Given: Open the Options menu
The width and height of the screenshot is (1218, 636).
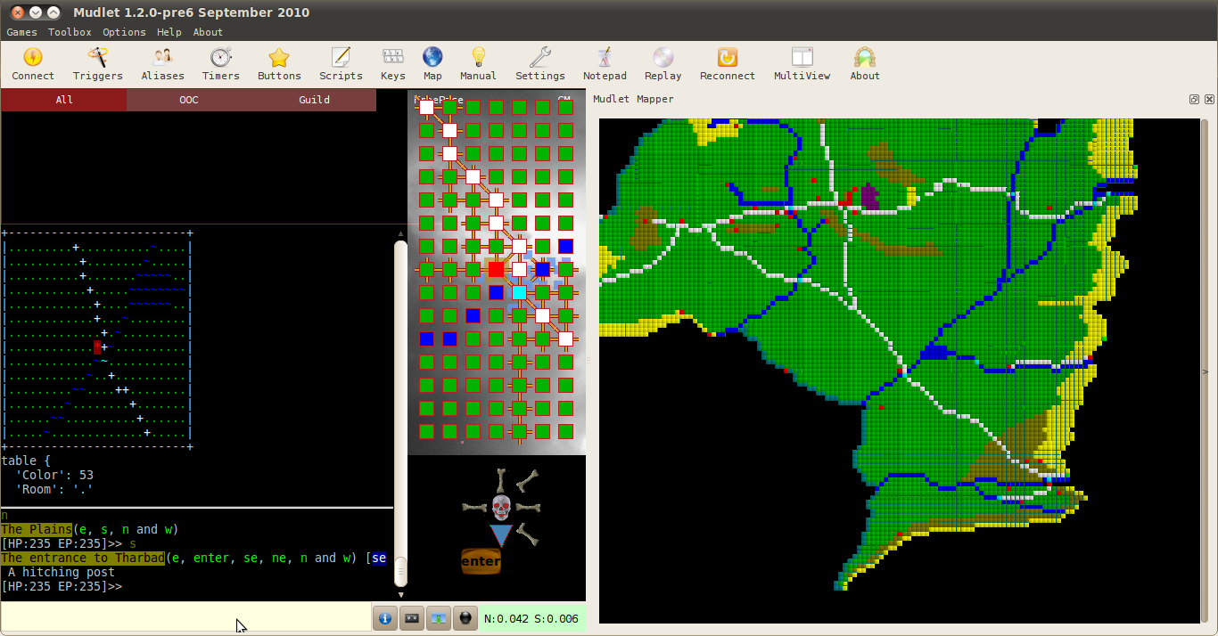Looking at the screenshot, I should (124, 32).
